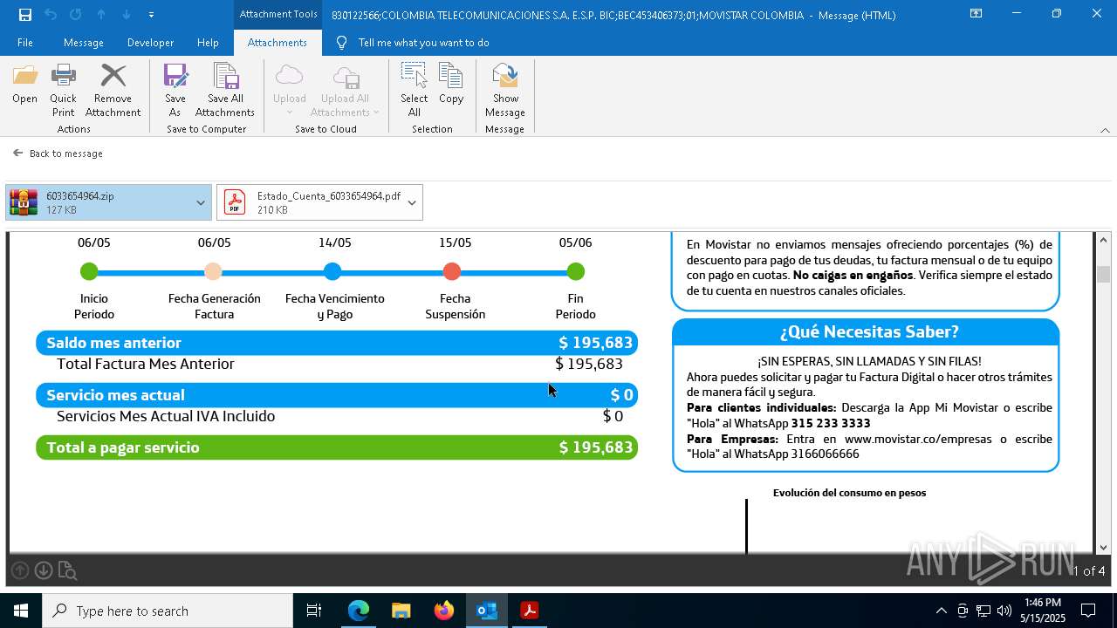Click the Previous Item up arrow

(x=101, y=14)
